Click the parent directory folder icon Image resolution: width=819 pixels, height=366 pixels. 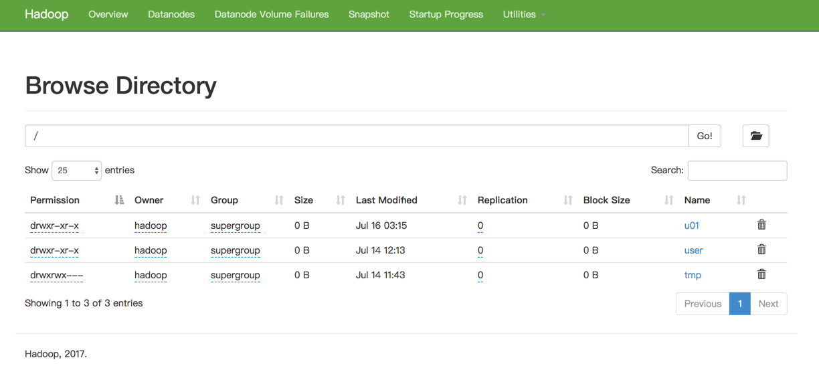tap(755, 136)
